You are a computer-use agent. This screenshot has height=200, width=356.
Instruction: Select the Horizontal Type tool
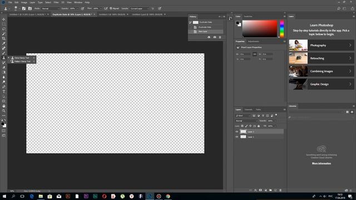pos(4,91)
